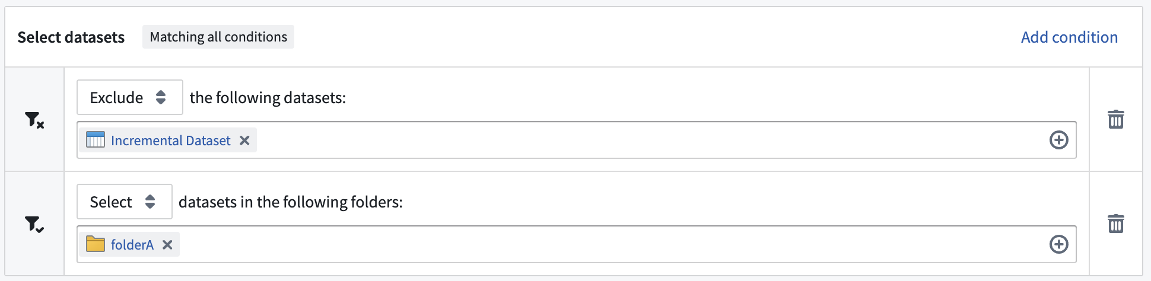The height and width of the screenshot is (281, 1151).
Task: Delete the folder selection condition via trash icon
Action: [x=1115, y=223]
